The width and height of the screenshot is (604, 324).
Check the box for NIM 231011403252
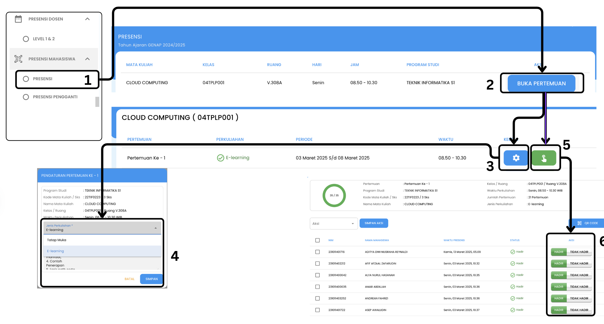318,298
